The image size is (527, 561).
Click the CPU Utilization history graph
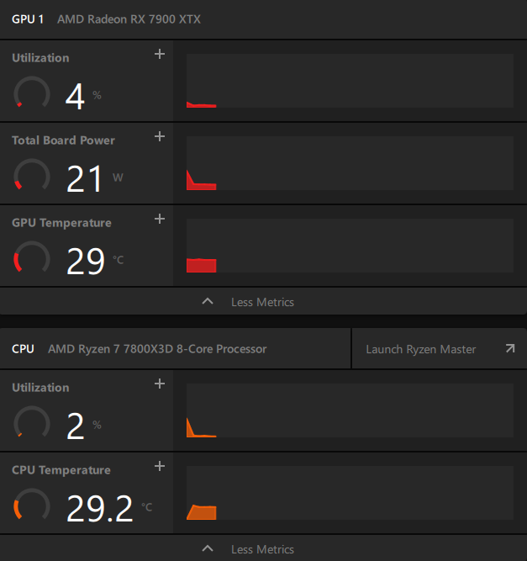point(350,410)
